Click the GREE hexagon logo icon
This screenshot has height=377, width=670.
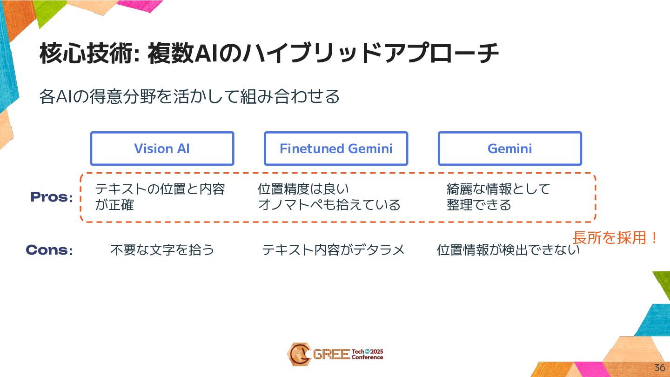(x=298, y=354)
